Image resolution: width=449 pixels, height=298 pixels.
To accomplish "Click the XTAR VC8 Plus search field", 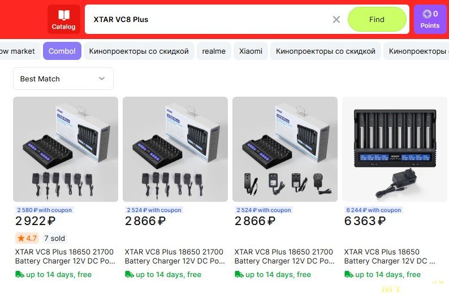I will click(x=209, y=19).
